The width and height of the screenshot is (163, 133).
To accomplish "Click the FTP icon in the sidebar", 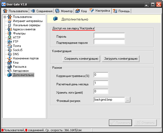I will (x=10, y=42).
